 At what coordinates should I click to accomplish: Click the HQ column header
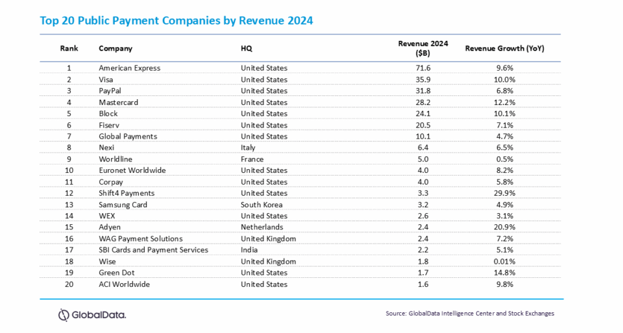(247, 49)
